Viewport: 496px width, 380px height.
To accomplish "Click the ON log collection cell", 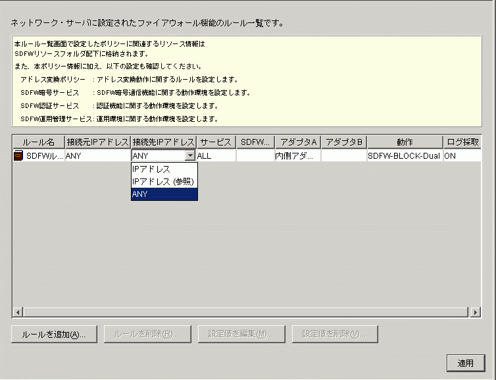I will point(462,156).
